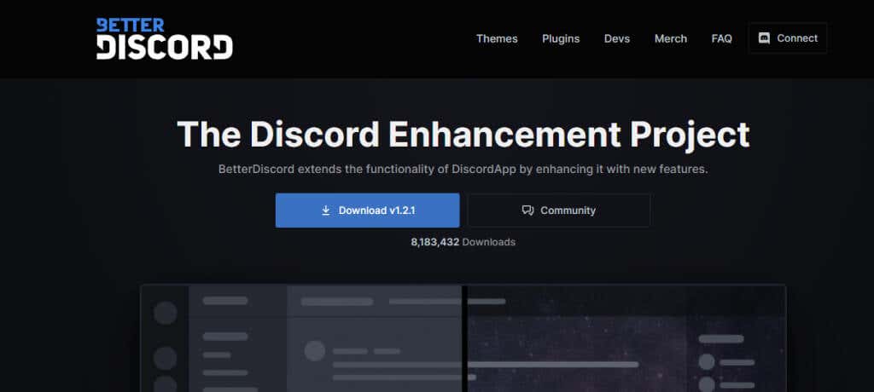Click the top member avatar in preview

tap(706, 361)
